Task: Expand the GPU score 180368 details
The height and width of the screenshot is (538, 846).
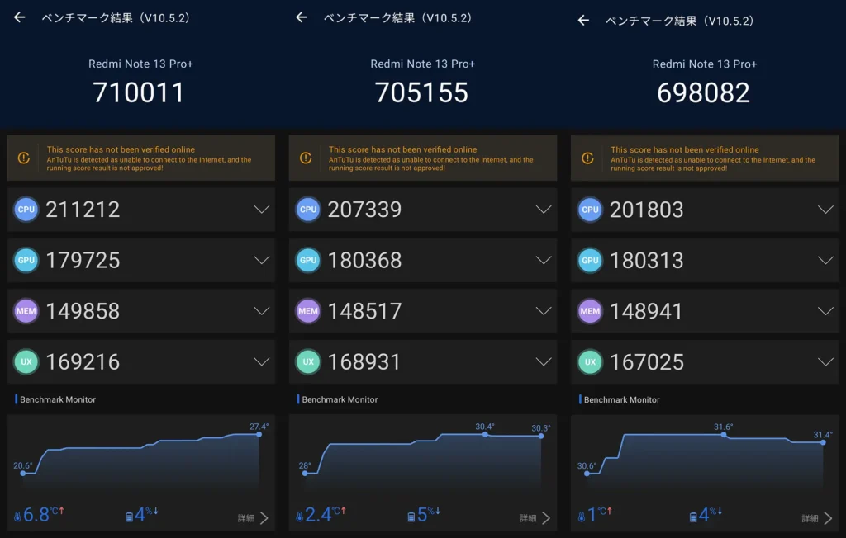Action: coord(544,261)
